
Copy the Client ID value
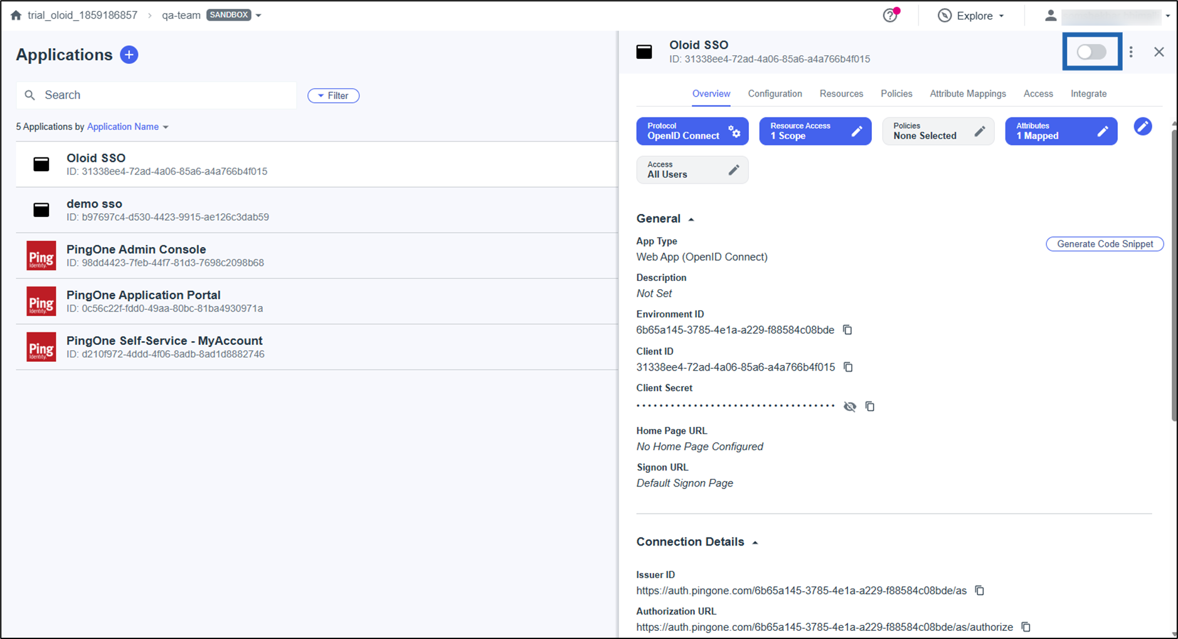pyautogui.click(x=848, y=367)
